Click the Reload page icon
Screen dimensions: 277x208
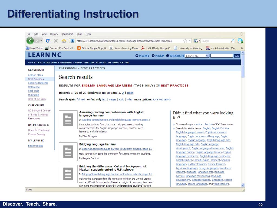pyautogui.click(x=48, y=41)
